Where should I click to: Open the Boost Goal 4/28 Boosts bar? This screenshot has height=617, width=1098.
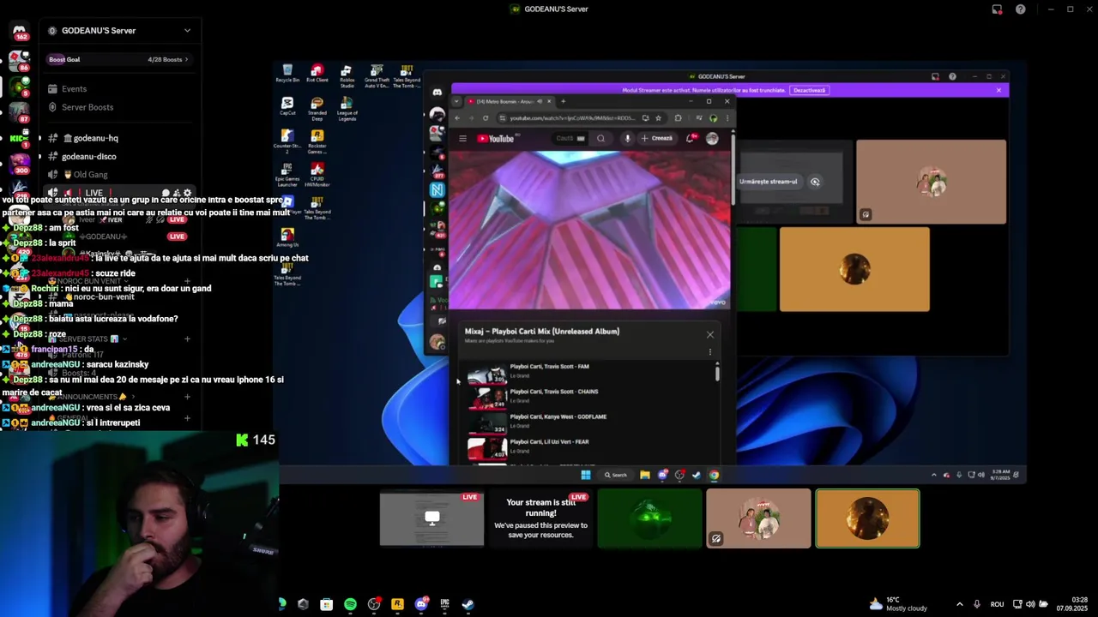[x=120, y=59]
